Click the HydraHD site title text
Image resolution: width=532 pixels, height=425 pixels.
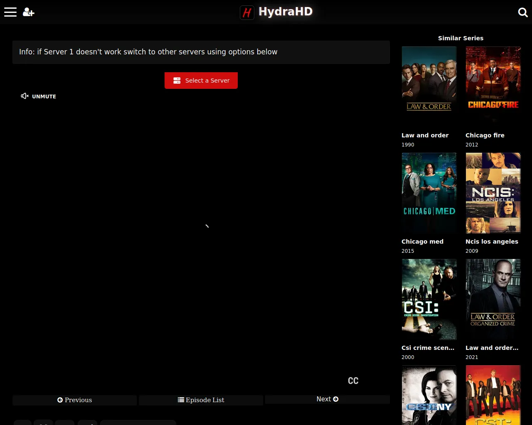[x=286, y=12]
